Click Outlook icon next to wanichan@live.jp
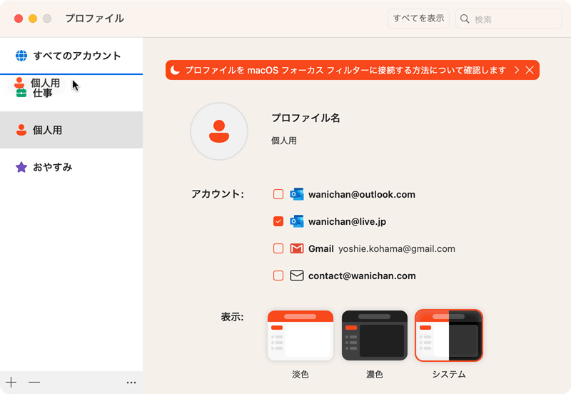 point(297,221)
